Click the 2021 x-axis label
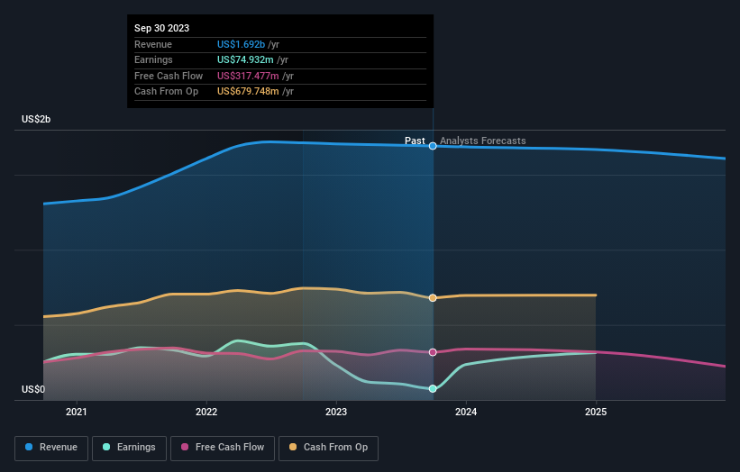740x472 pixels. coord(77,413)
